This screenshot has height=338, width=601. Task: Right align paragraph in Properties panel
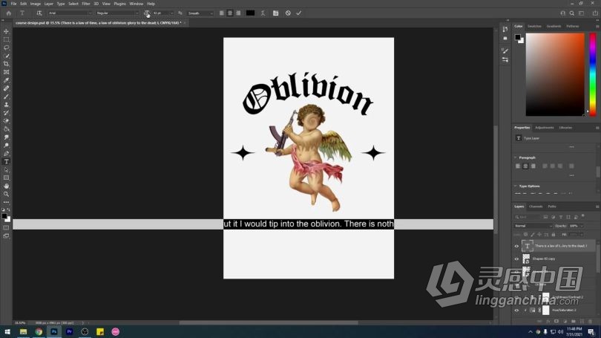[533, 166]
